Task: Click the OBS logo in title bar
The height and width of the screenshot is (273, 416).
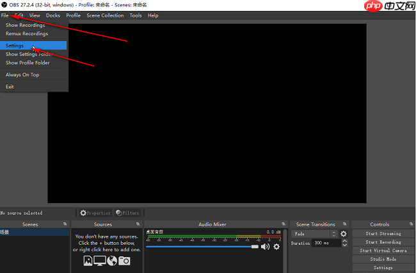Action: [x=4, y=4]
